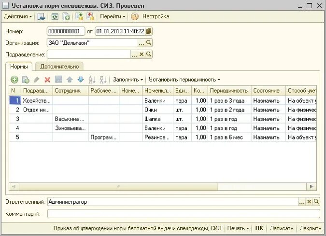This screenshot has width=326, height=236.
Task: Click the Организация field ЗАО Дельтаон
Action: 92,43
